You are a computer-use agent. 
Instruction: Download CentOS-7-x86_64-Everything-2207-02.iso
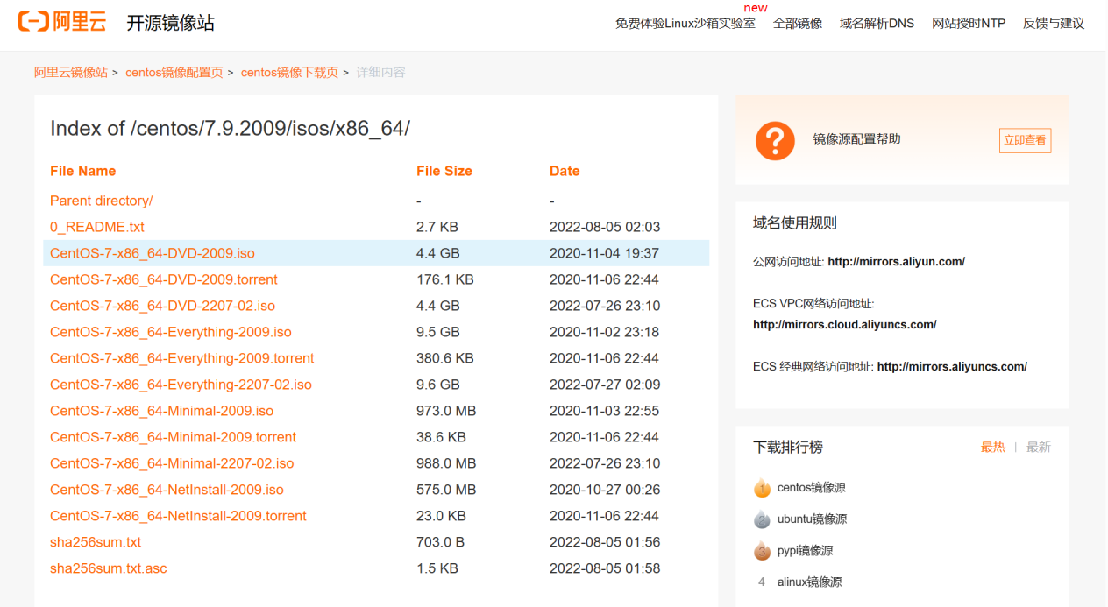tap(181, 385)
